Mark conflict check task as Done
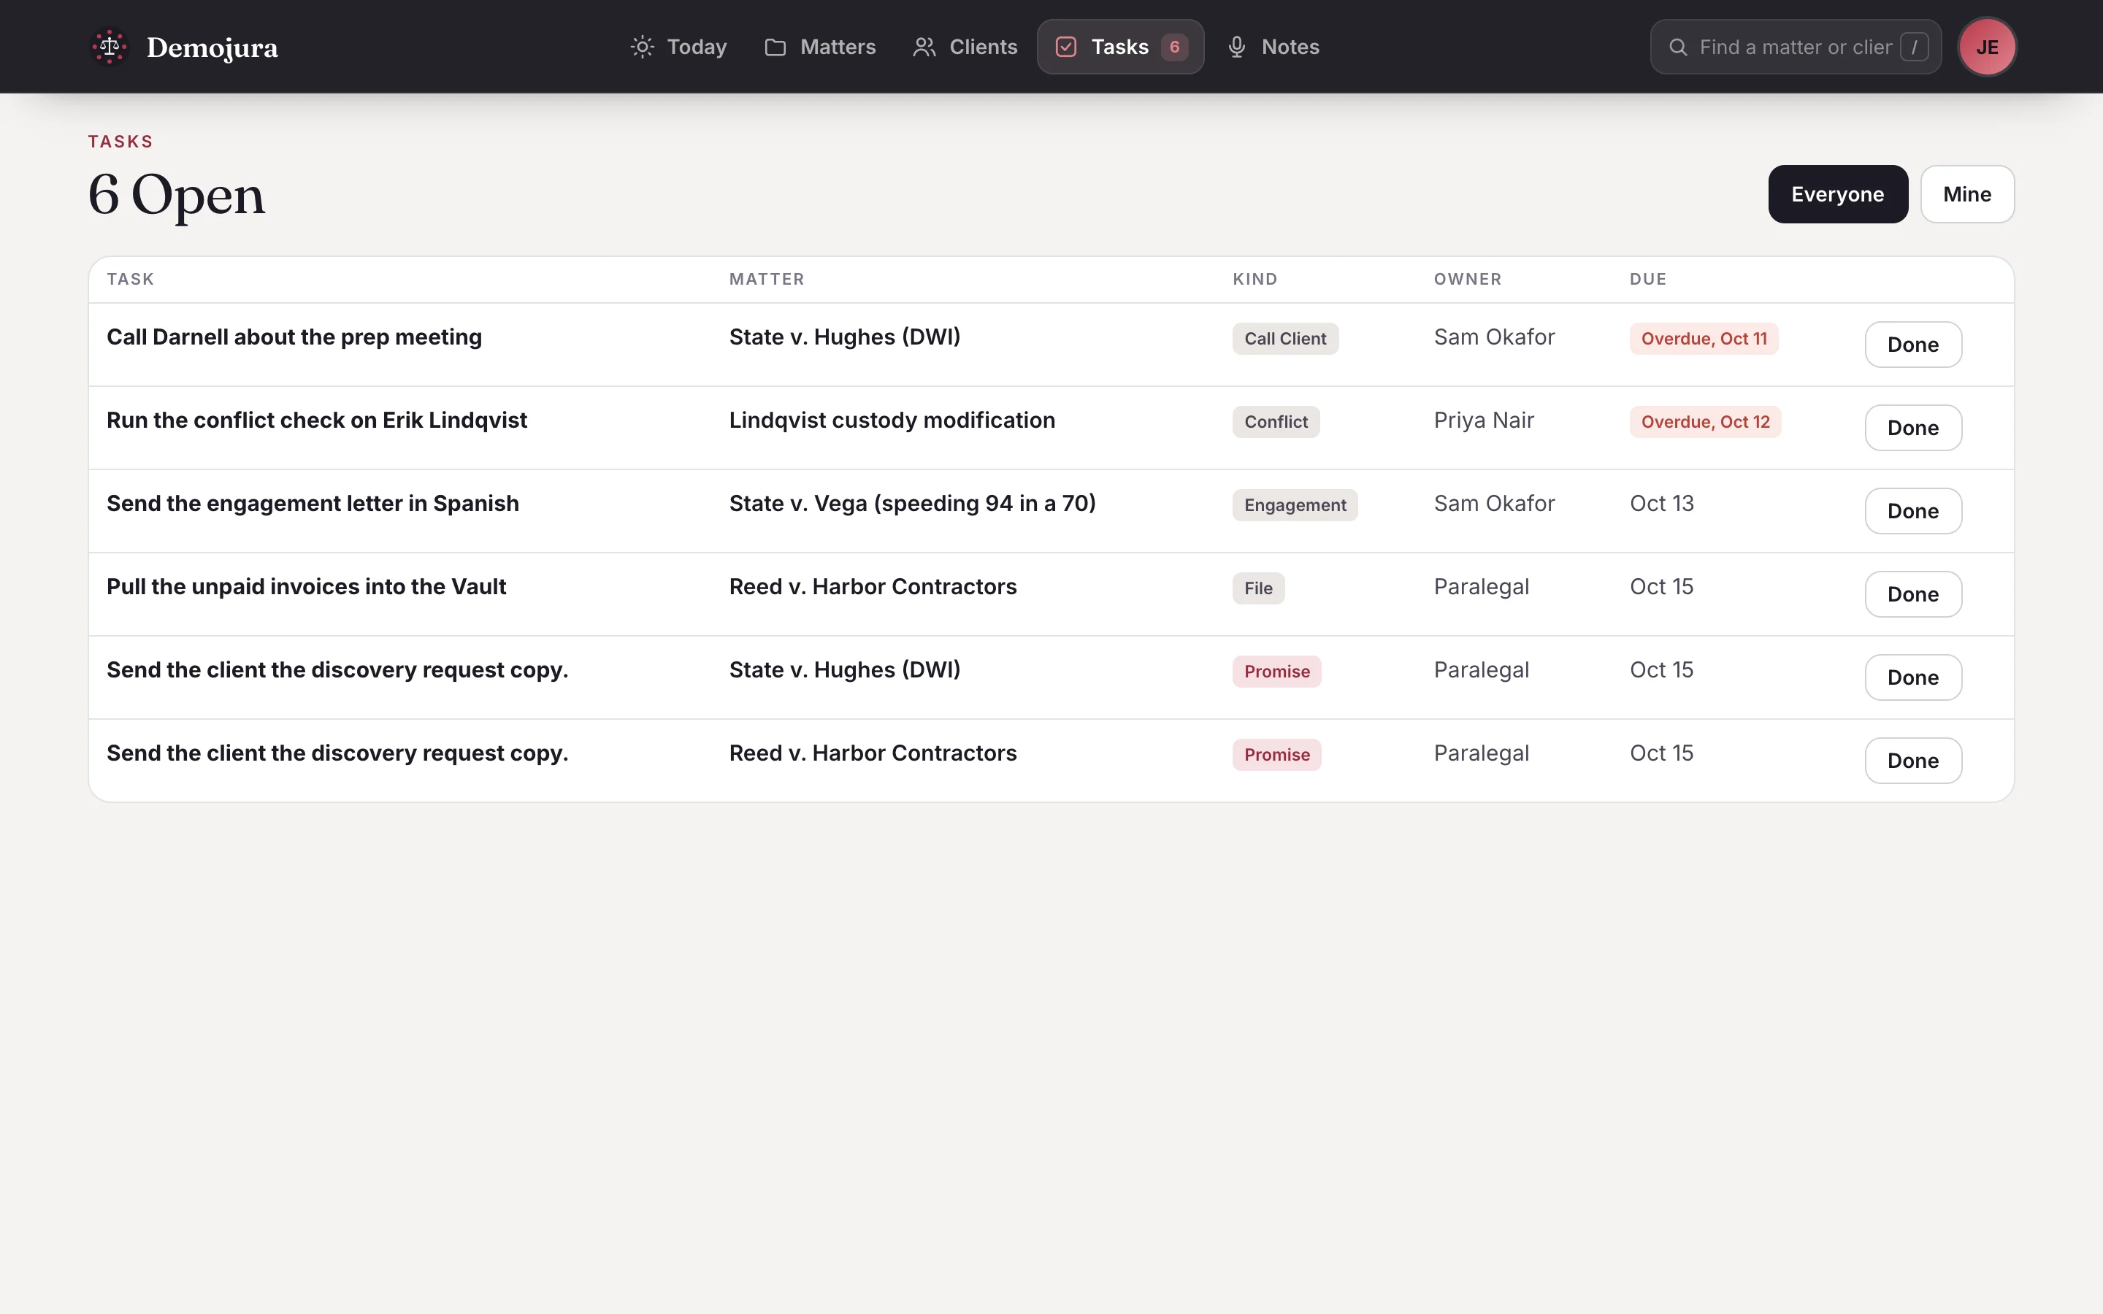Viewport: 2103px width, 1314px height. [x=1912, y=428]
